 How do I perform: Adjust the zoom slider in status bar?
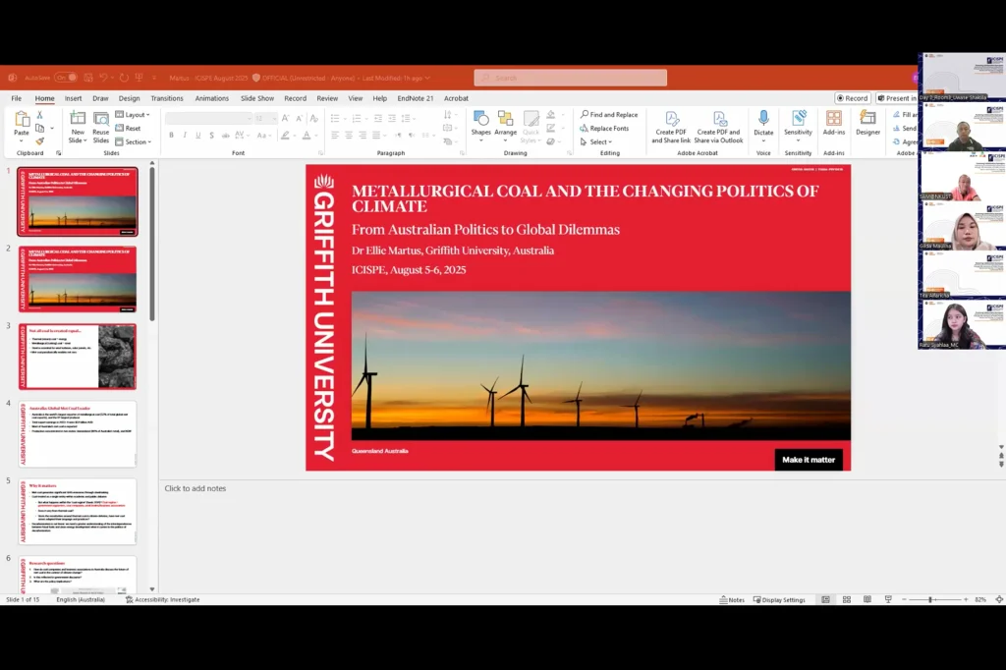click(x=931, y=599)
